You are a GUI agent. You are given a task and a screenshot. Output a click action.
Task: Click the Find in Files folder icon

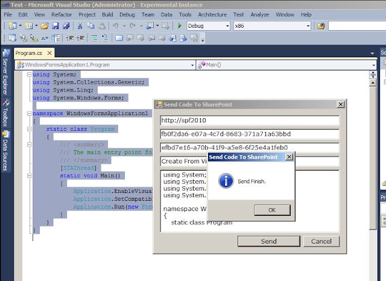tap(321, 26)
